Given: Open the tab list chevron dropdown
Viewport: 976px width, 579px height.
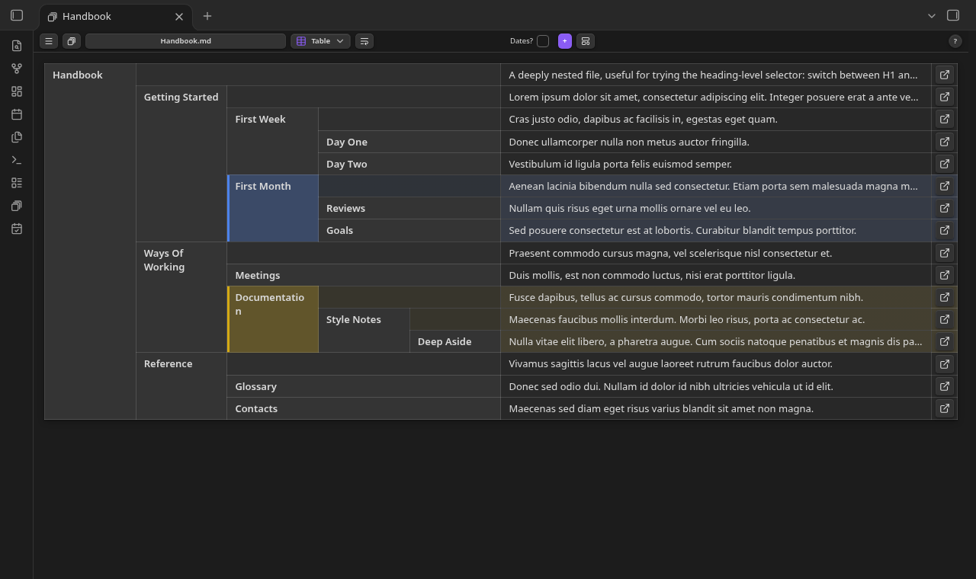Looking at the screenshot, I should coord(932,15).
